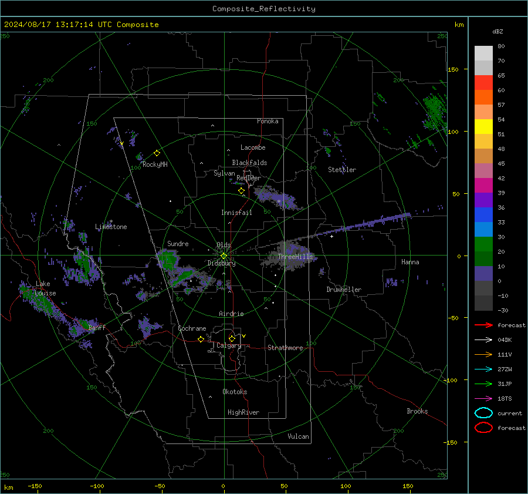Click the yellow diamond marker below Cochrane
The image size is (528, 494).
point(201,340)
